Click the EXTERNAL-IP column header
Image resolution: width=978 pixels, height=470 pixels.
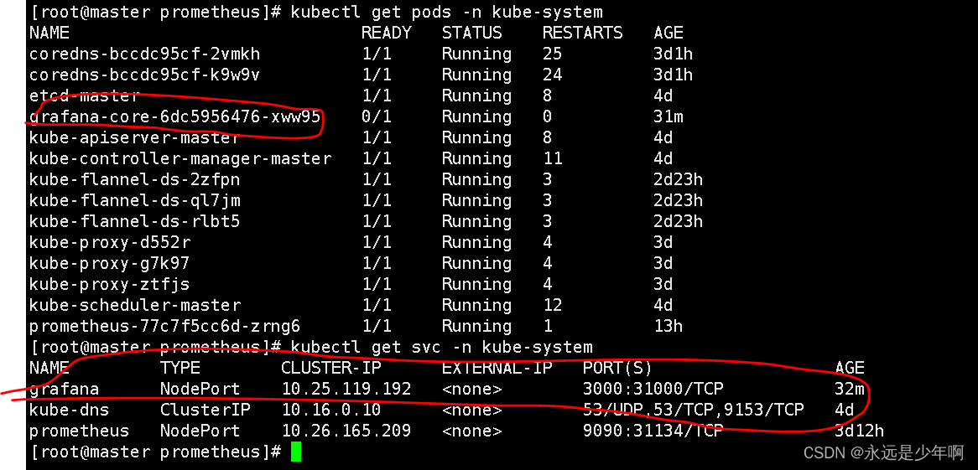(x=497, y=368)
